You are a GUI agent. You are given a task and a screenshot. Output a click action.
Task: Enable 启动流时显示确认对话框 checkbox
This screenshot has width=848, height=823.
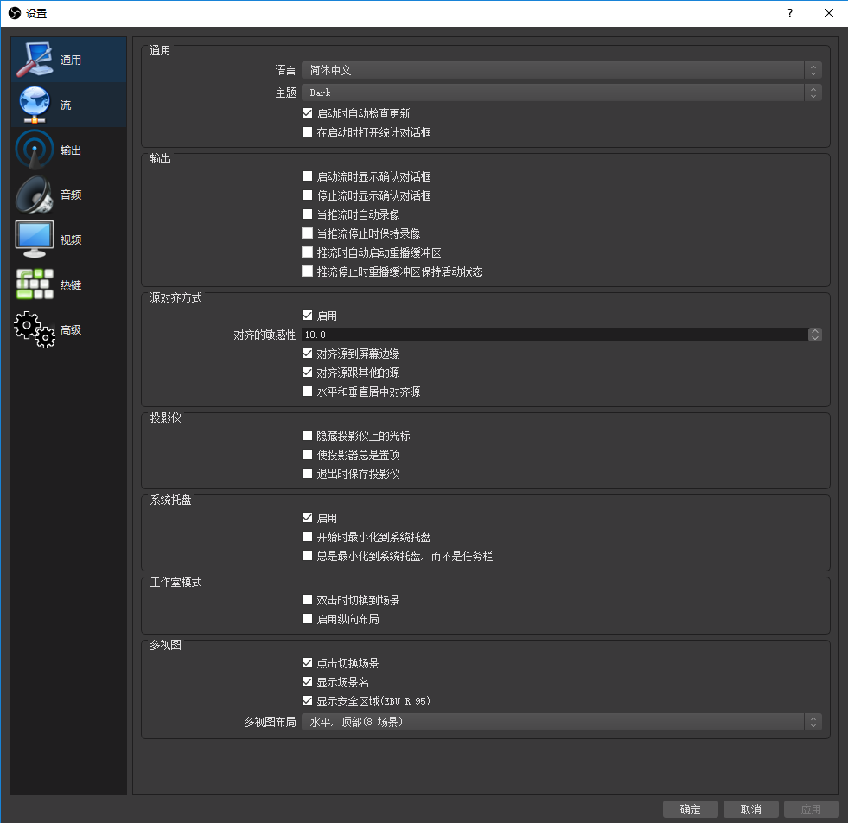click(307, 176)
